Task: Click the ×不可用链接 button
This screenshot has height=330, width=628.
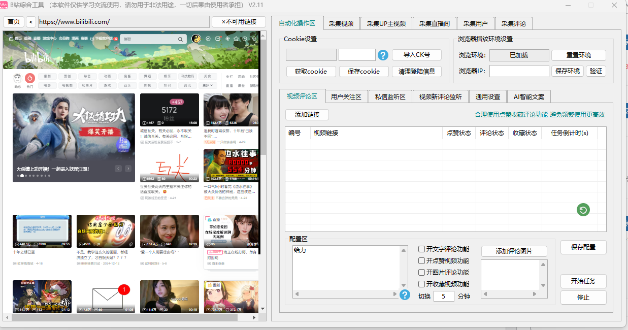Action: click(239, 22)
